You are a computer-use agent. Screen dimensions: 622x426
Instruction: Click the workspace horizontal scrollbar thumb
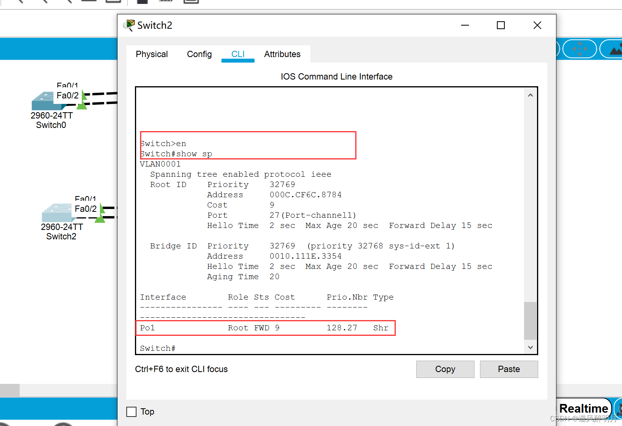(10, 390)
